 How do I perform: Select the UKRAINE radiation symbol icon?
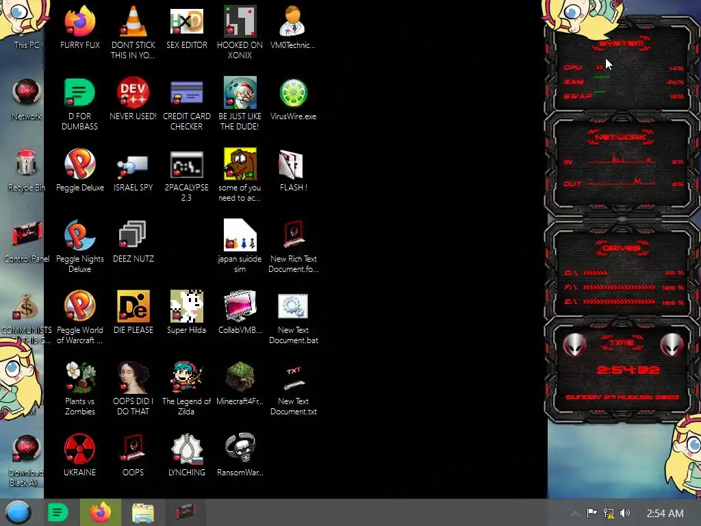click(79, 455)
